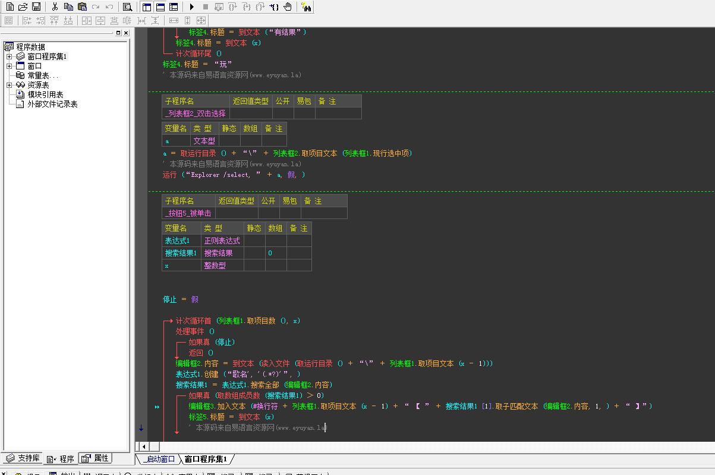Click the align-top icon in second toolbar

pos(54,21)
